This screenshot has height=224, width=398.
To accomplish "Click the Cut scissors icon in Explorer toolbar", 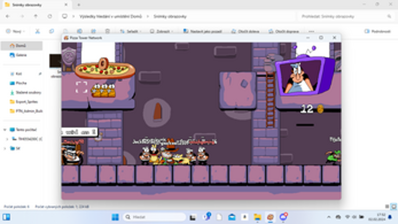I will pos(37,31).
